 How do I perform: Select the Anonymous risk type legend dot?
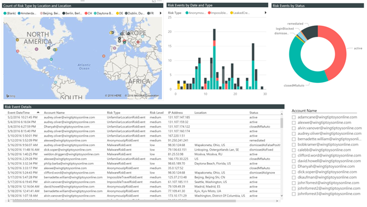(x=187, y=13)
